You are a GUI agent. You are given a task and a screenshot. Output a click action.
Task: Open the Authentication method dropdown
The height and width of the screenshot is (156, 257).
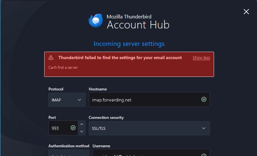[69, 154]
